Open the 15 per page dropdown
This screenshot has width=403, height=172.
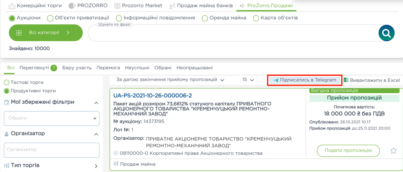[x=248, y=80]
